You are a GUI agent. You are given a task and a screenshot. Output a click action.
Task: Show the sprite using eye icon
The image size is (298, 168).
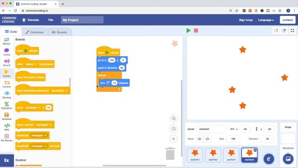[x=199, y=139]
